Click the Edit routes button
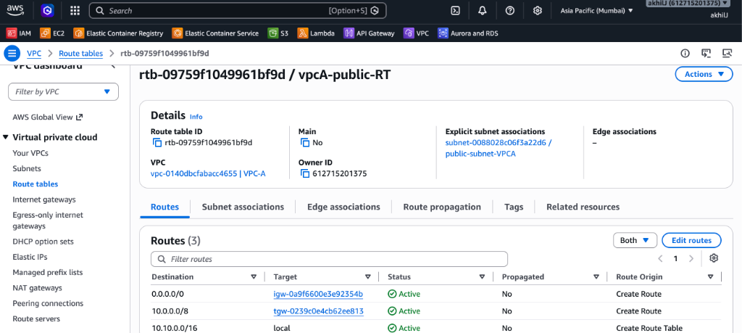 point(691,240)
